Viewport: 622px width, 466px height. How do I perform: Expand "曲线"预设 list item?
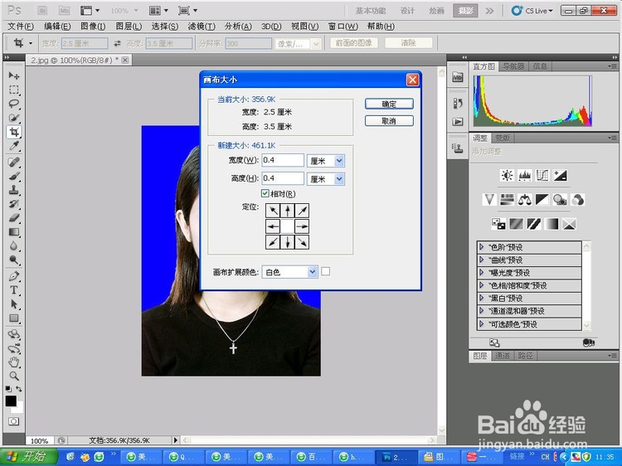(x=482, y=260)
